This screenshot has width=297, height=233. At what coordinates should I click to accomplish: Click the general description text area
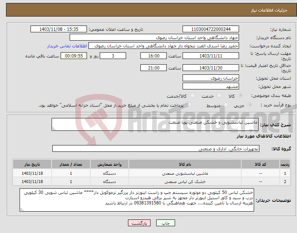(x=155, y=124)
